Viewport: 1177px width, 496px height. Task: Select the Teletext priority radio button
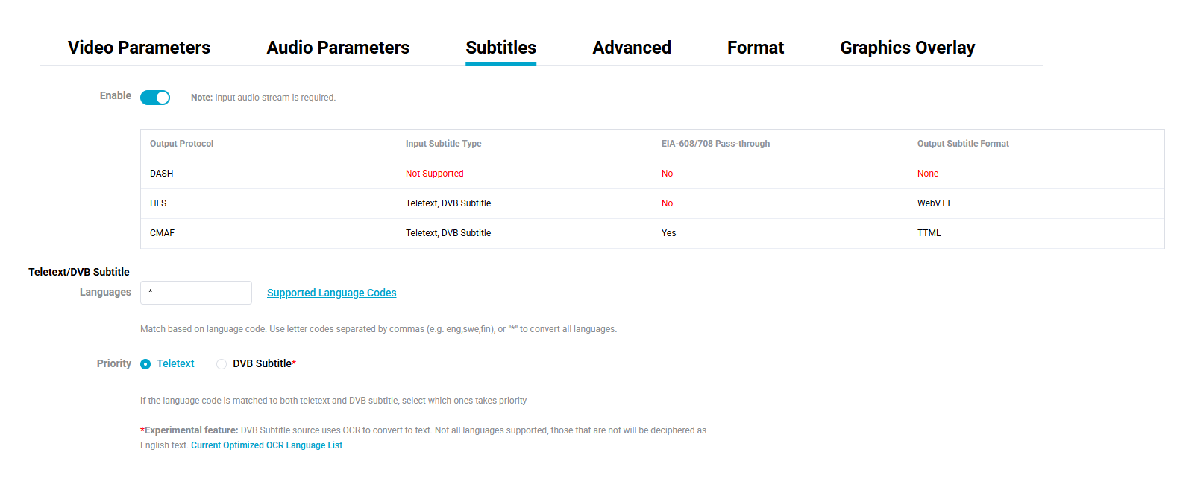click(145, 364)
